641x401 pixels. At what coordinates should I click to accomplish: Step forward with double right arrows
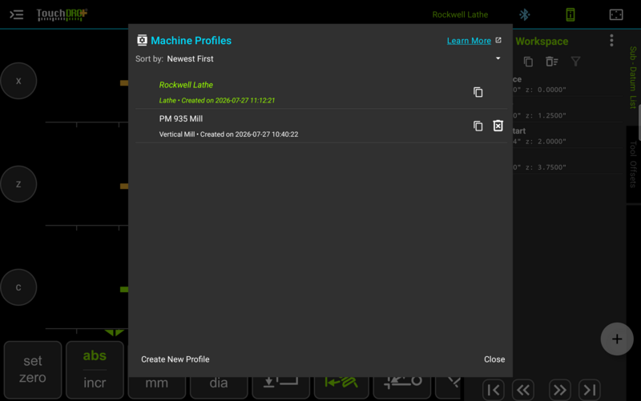[559, 390]
